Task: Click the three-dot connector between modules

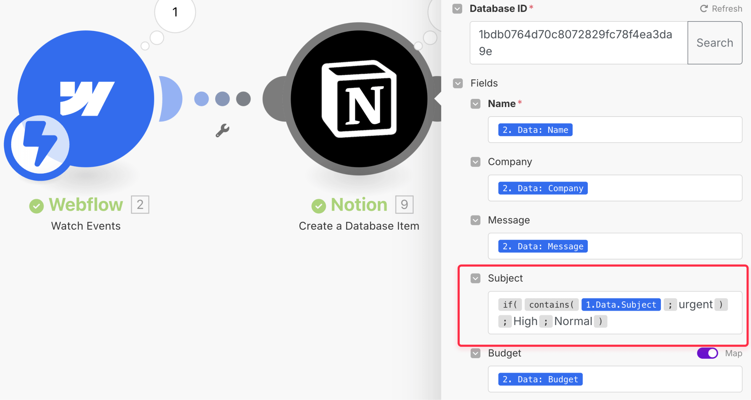Action: pos(222,99)
